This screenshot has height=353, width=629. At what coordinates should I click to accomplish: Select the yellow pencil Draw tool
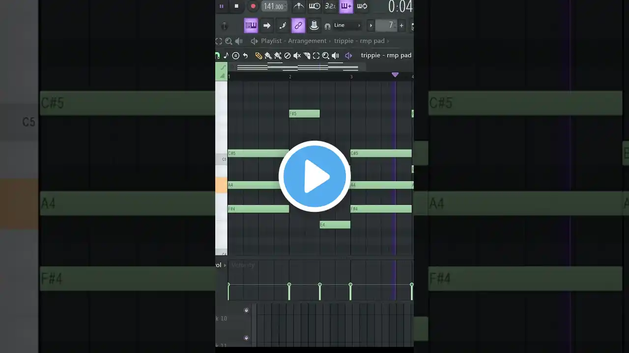pos(258,56)
